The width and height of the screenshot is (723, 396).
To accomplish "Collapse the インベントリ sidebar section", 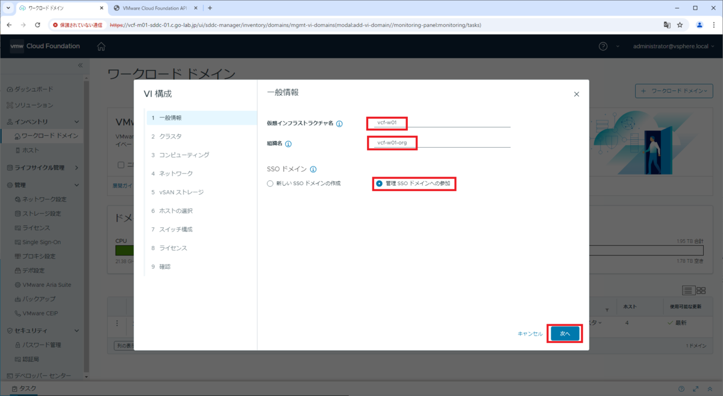I will point(76,122).
